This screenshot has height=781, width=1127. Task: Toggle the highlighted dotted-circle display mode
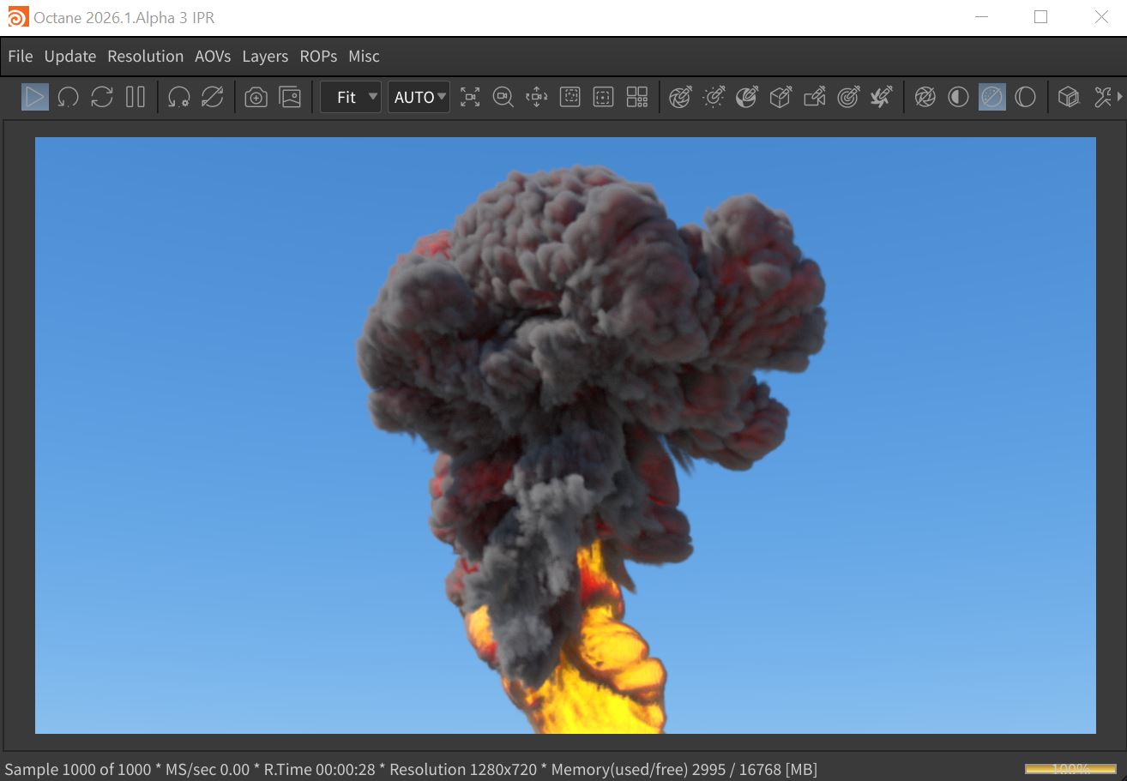coord(991,97)
